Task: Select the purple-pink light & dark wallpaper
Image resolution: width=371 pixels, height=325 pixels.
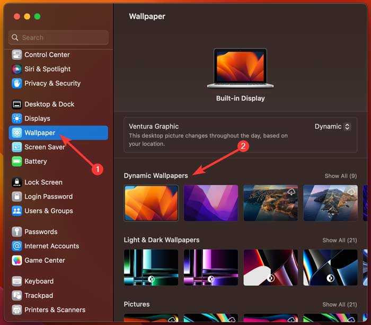Action: 211,267
